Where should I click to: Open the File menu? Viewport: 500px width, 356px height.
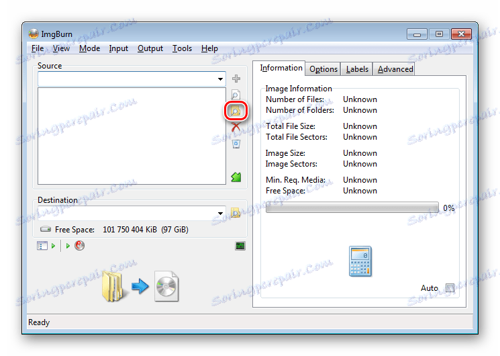[38, 48]
